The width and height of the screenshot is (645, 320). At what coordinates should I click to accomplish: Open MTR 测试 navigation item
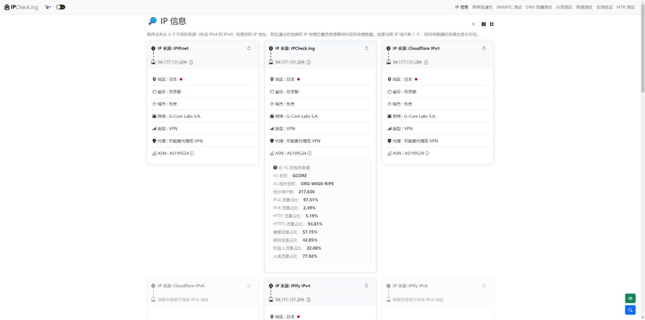tap(626, 7)
